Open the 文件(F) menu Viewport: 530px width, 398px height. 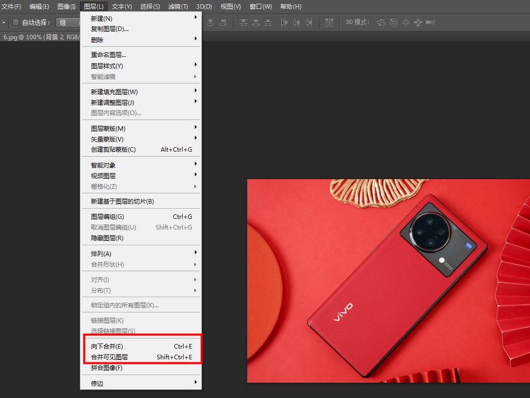tap(11, 7)
